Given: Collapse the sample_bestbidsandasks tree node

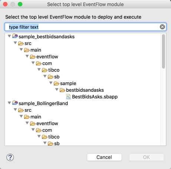Looking at the screenshot, I should point(9,36).
